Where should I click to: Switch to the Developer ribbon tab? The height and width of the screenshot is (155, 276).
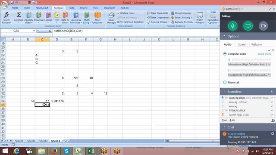coord(109,8)
